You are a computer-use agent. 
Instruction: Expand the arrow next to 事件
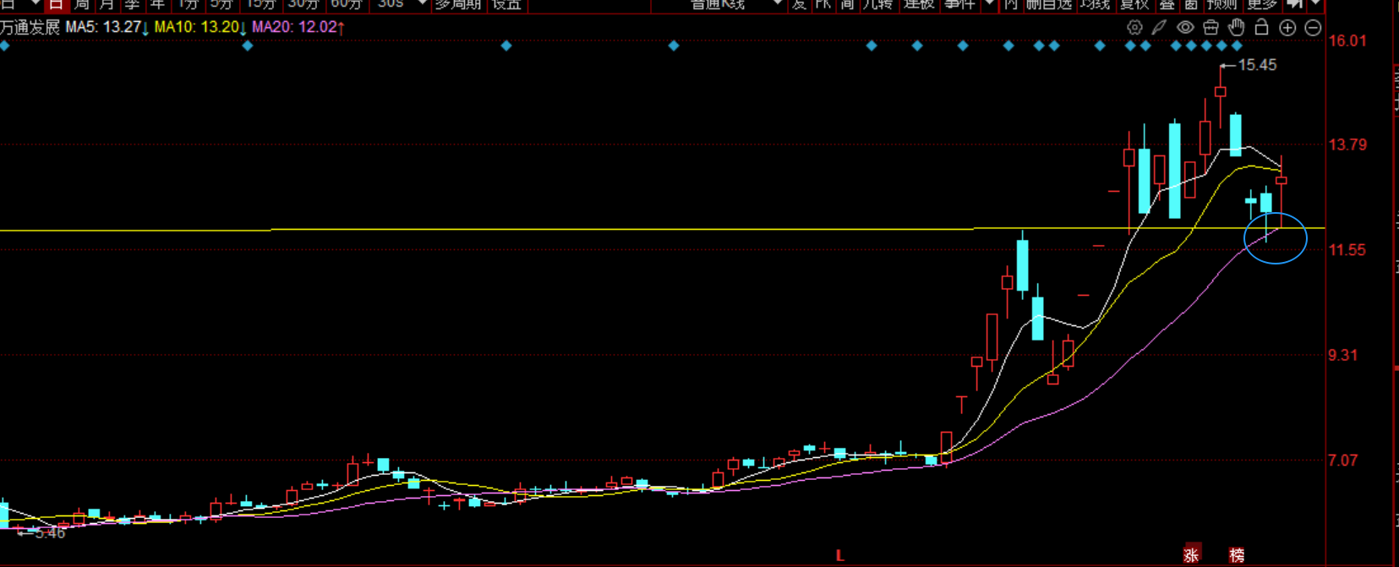pos(989,4)
